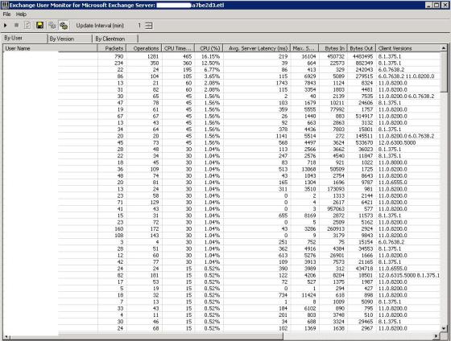Viewport: 451px width, 341px height.
Task: Click client version 12.0.6300.5000
Action: point(397,142)
